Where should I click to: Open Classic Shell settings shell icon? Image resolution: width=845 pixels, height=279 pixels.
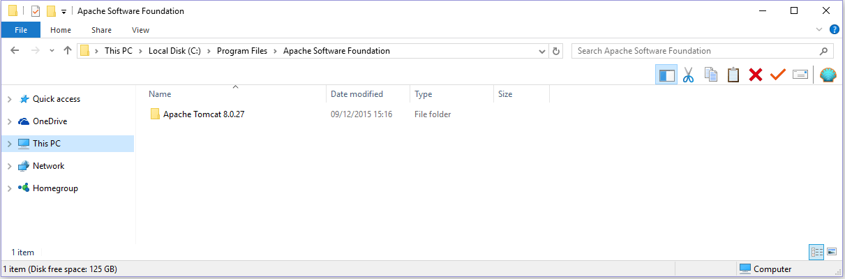(828, 75)
